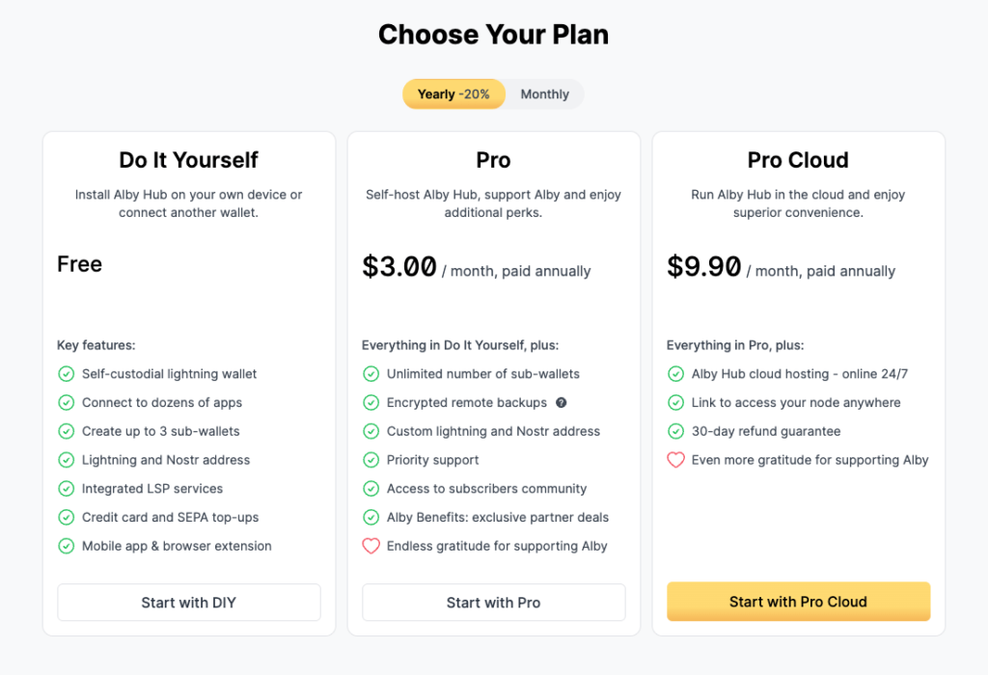Click checkmark icon for Unlimited number of sub-wallets
Screen dimensions: 988x675
371,374
